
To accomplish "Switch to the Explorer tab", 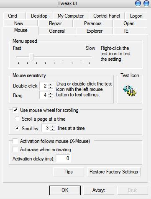I will click(95, 31).
